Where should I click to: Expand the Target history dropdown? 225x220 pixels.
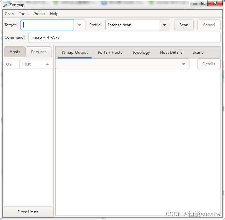pyautogui.click(x=80, y=25)
